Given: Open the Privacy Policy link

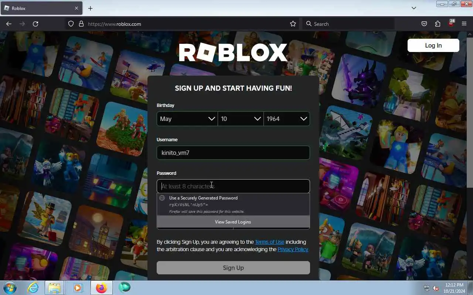Looking at the screenshot, I should coord(293,249).
